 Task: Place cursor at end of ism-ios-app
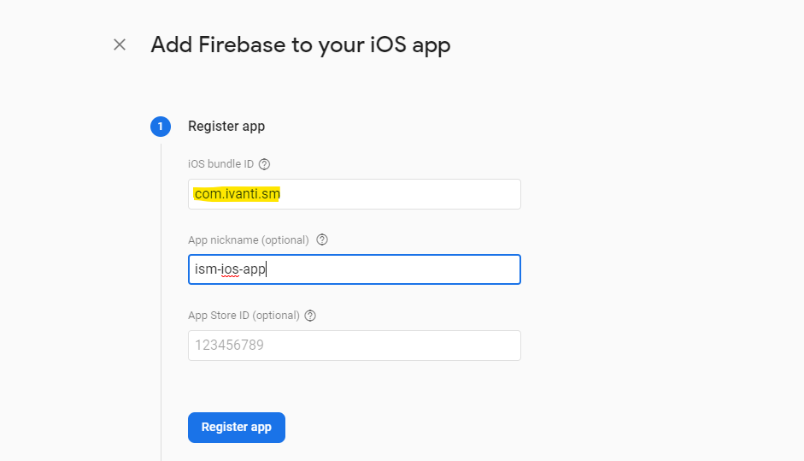click(266, 269)
